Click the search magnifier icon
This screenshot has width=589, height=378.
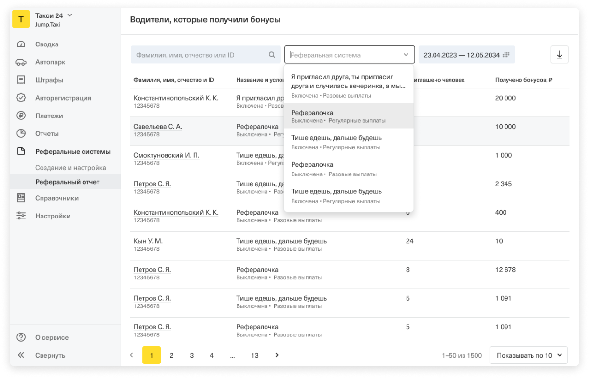(x=272, y=55)
